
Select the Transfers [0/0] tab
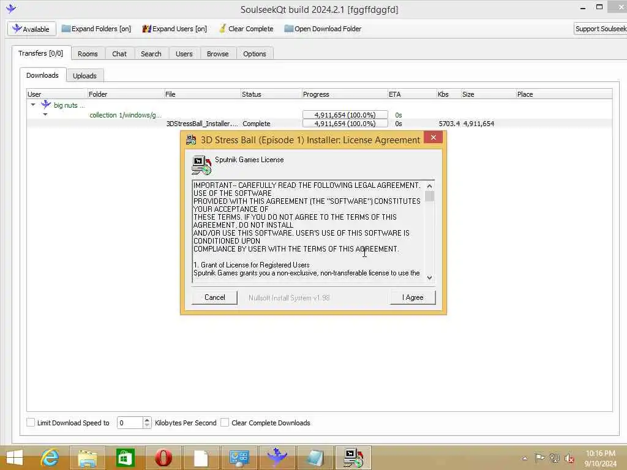pyautogui.click(x=41, y=53)
